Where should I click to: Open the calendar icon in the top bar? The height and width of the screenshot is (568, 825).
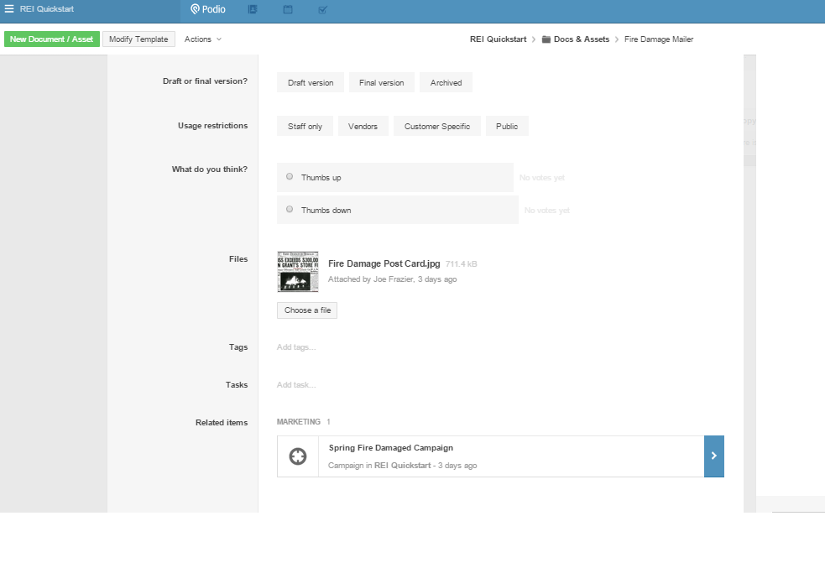click(288, 9)
